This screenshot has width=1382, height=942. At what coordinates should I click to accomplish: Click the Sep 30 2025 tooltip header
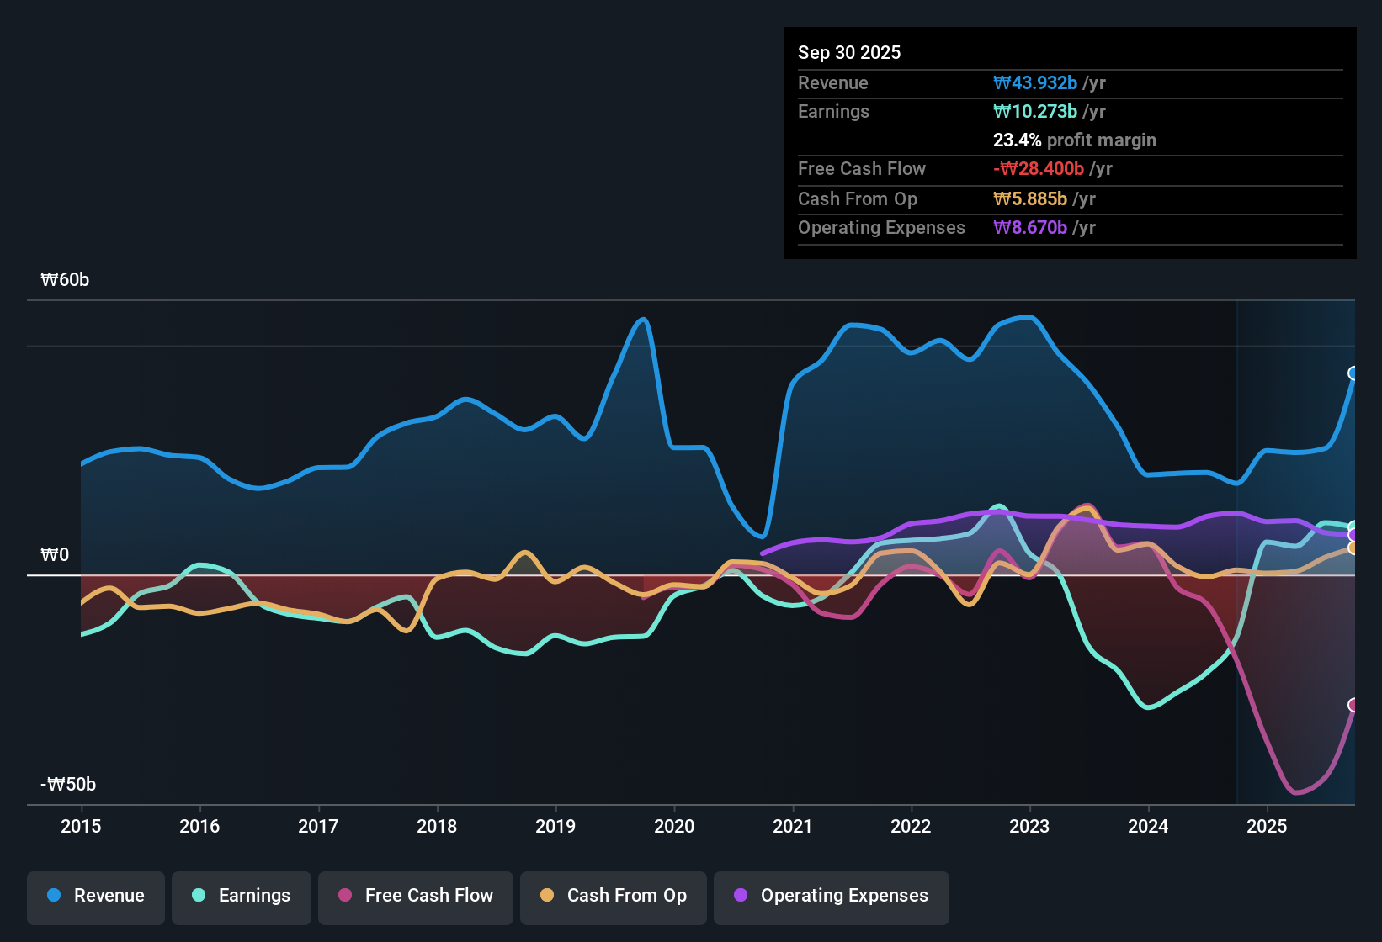click(x=849, y=52)
